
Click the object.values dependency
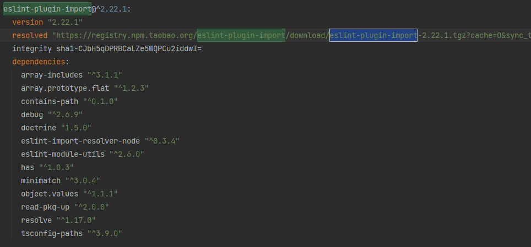[69, 194]
